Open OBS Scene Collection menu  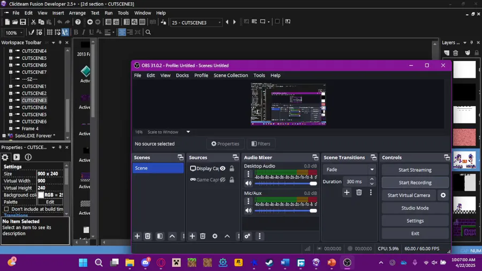[230, 76]
